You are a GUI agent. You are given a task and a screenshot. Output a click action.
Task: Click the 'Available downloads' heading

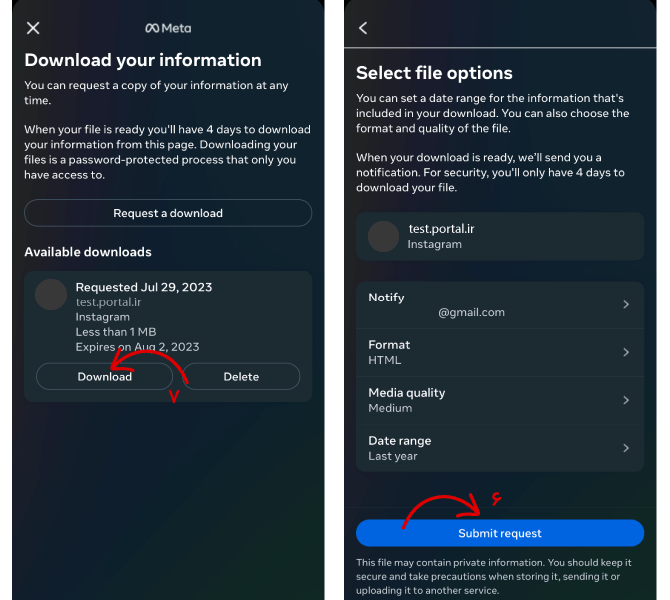(88, 252)
